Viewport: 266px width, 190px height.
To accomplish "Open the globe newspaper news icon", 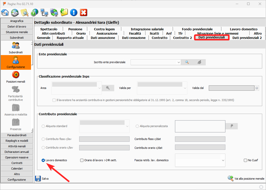I will (x=15, y=12).
